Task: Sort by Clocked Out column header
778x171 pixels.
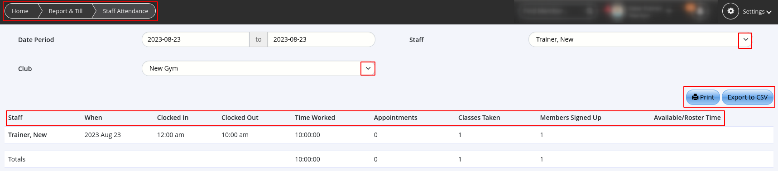Action: coord(240,118)
